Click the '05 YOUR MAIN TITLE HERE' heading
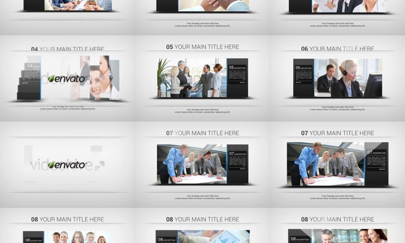The width and height of the screenshot is (405, 243). click(202, 47)
